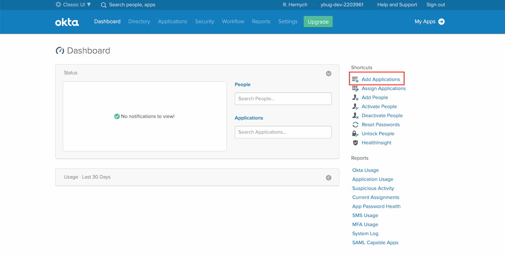Viewport: 505px width, 256px height.
Task: Open the Okta Usage report
Action: pos(365,170)
